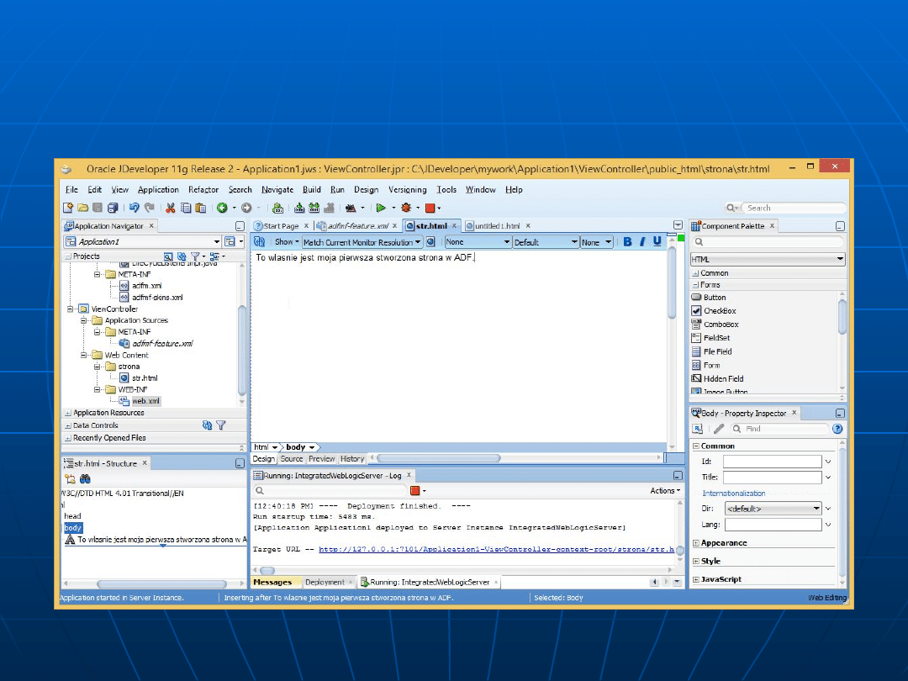Click the filter funnel in Projects header

[x=195, y=256]
